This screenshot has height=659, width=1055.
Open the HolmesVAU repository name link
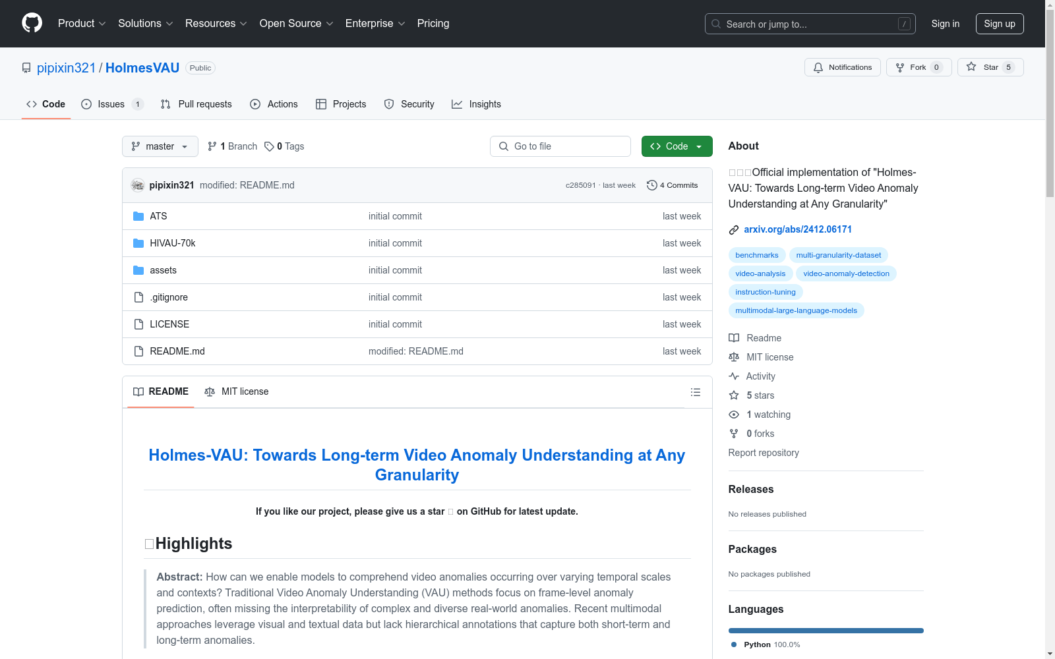142,68
